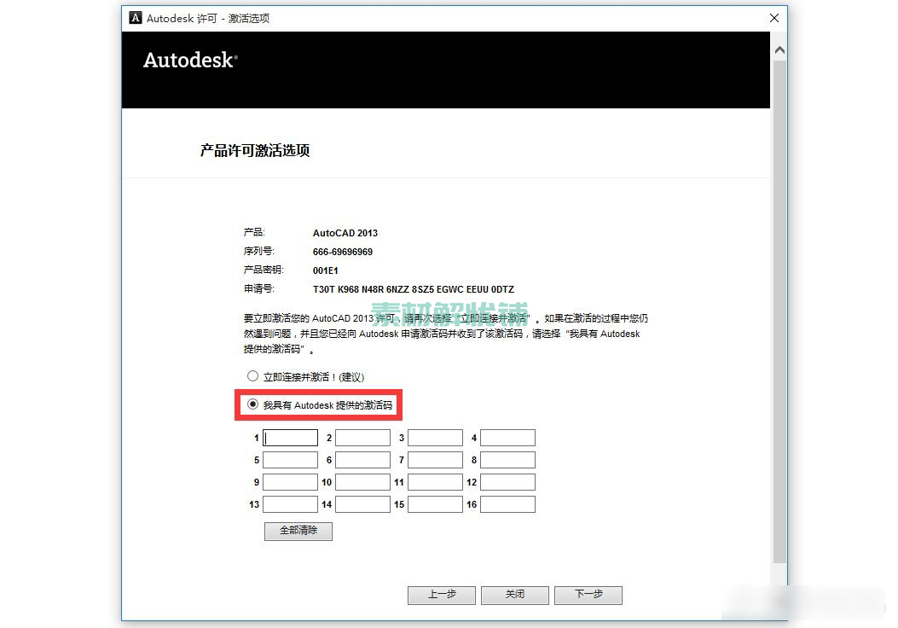
Task: Select 立即连接并激活 radio option
Action: (252, 376)
